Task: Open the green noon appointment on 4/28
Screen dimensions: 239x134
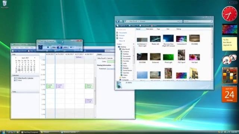Action: (x=89, y=86)
